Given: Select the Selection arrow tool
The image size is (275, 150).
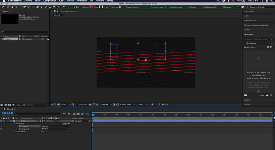Looking at the screenshot, I should [8, 7].
